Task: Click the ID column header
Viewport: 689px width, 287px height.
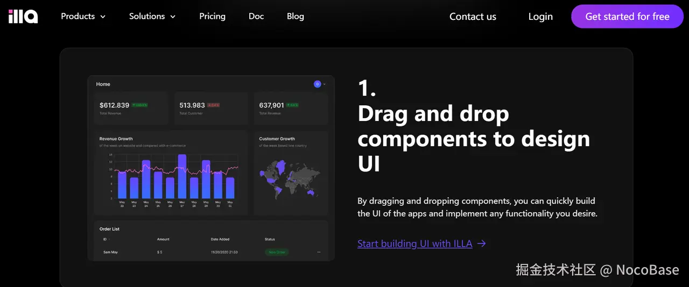Action: pos(105,239)
